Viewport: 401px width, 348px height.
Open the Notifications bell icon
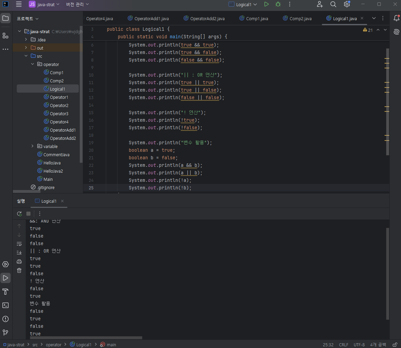[x=396, y=18]
